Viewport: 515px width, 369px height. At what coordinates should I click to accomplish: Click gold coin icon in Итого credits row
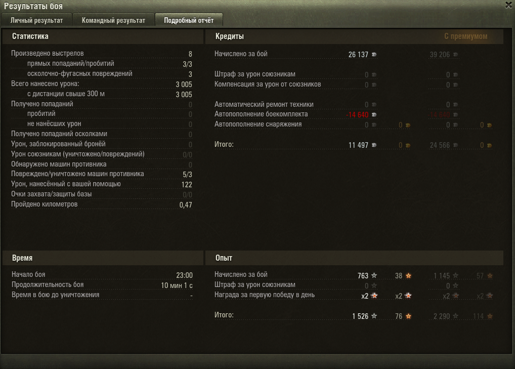tap(408, 145)
